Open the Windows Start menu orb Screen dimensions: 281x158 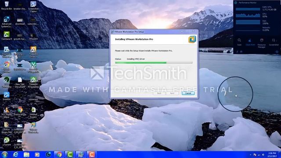[5, 154]
